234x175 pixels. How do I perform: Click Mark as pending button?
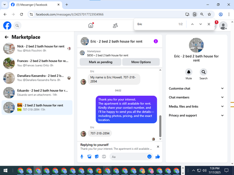101,62
